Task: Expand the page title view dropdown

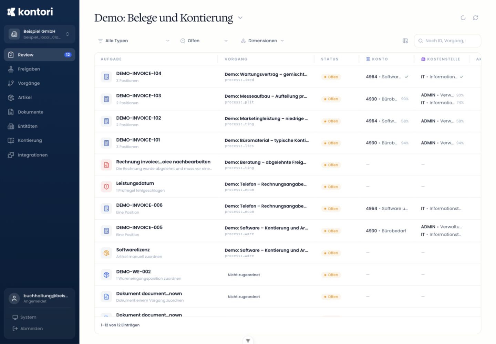Action: coord(240,18)
